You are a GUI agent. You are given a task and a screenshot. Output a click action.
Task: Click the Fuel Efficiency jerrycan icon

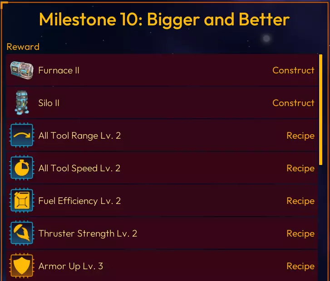click(21, 201)
